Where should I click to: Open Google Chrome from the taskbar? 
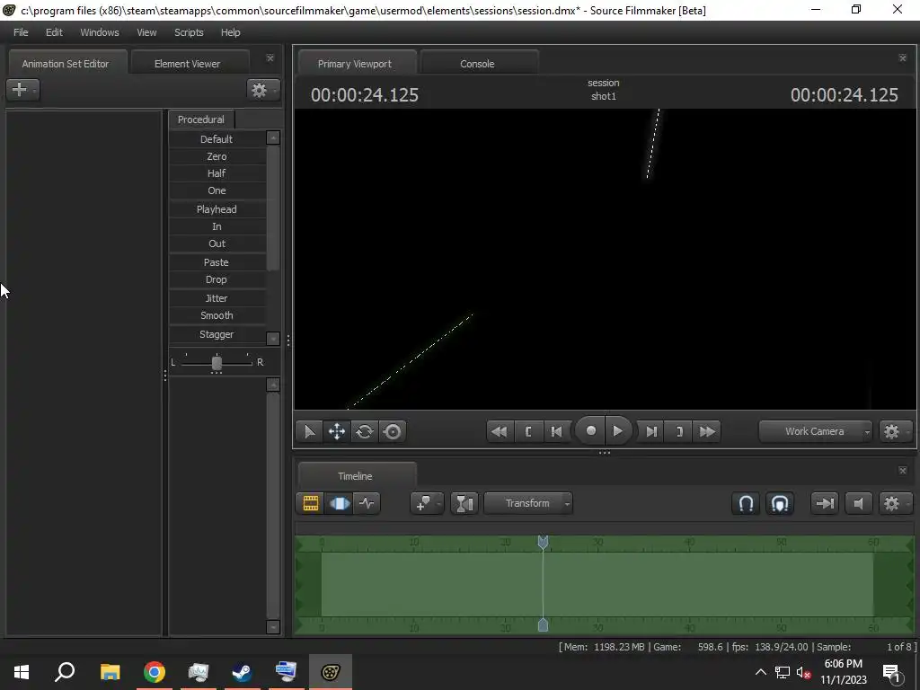155,672
